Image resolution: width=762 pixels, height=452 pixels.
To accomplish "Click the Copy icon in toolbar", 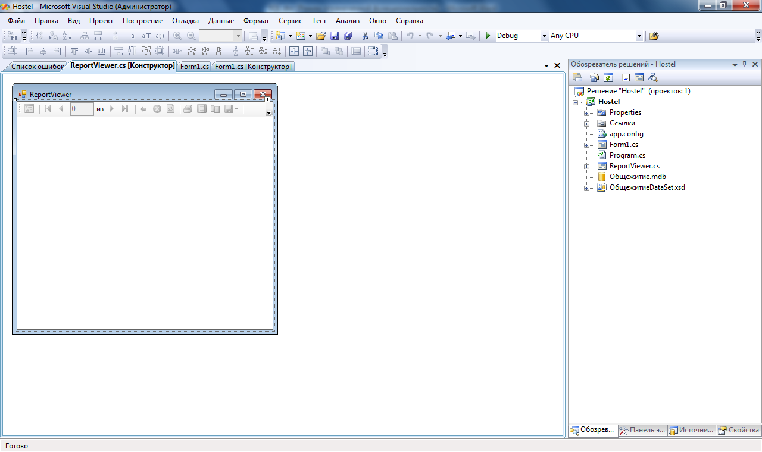I will (x=379, y=36).
